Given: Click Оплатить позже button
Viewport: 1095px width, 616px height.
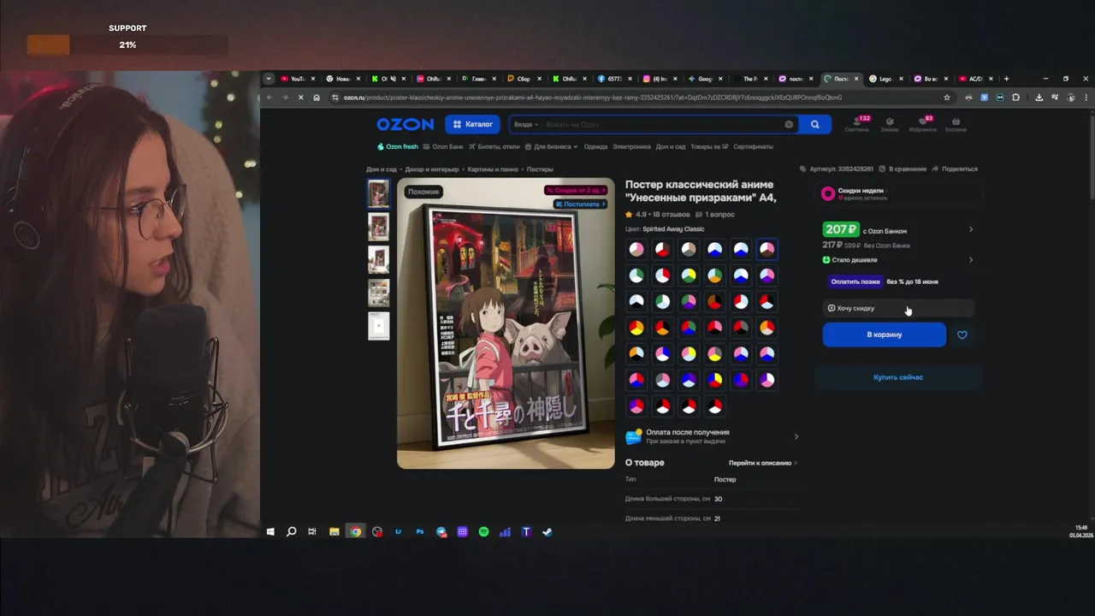Looking at the screenshot, I should (855, 281).
